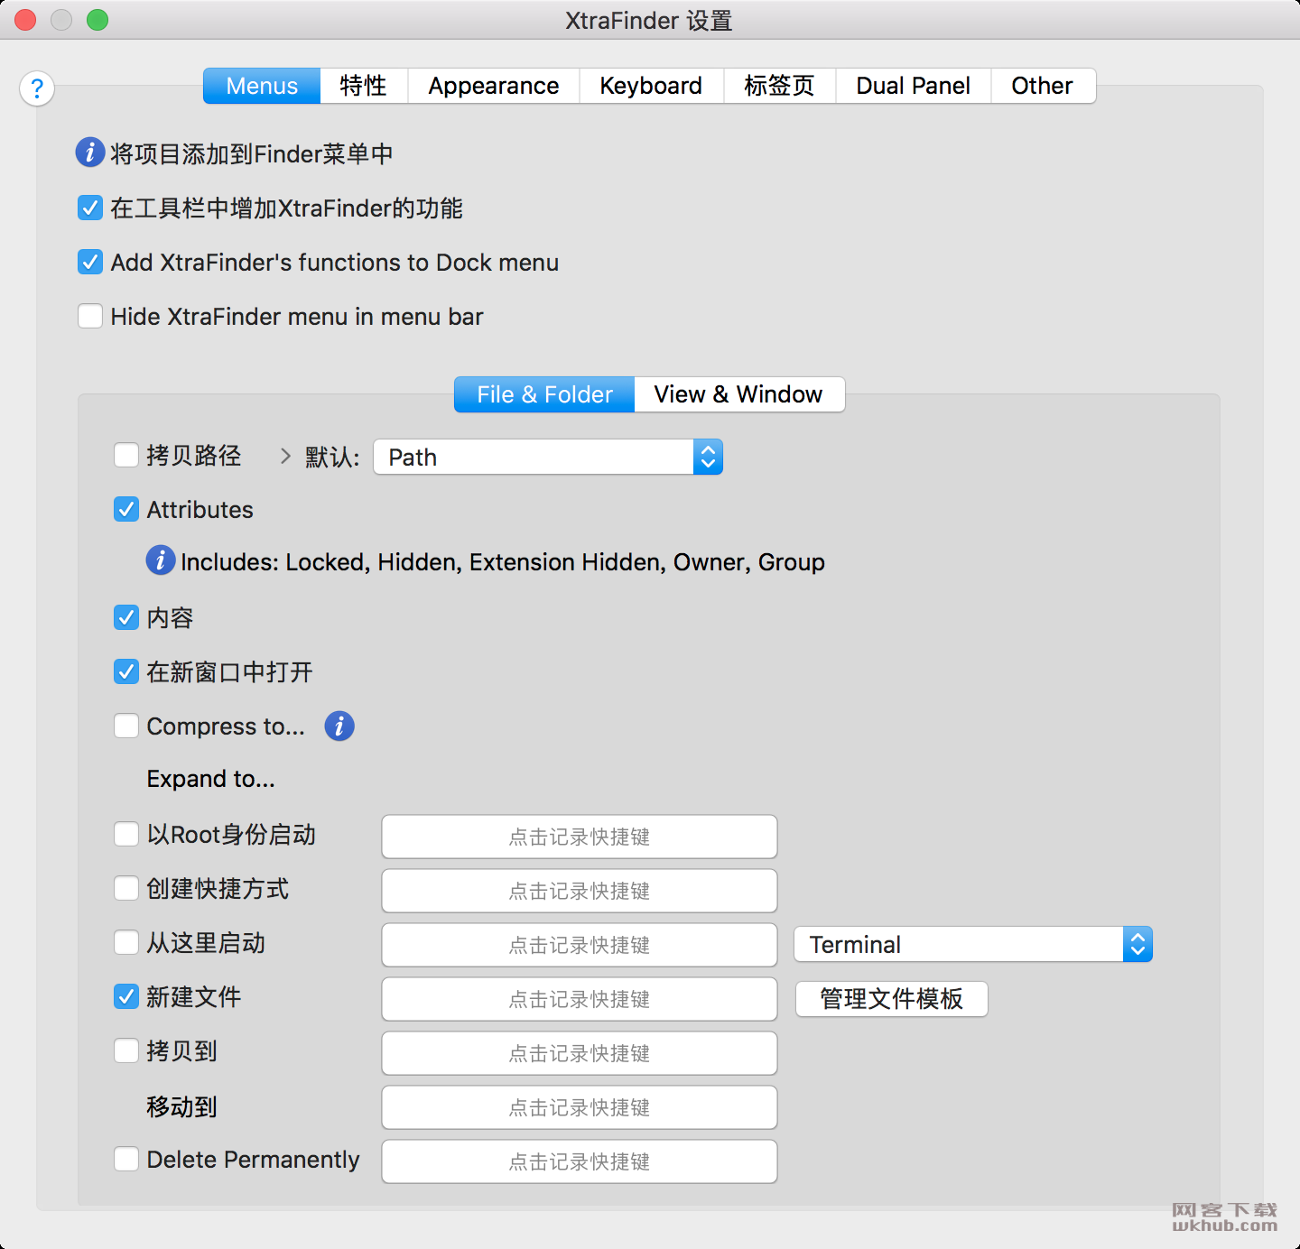Toggle the 在新窗口中打开 checkbox
Screen dimensions: 1300x1249
[126, 672]
